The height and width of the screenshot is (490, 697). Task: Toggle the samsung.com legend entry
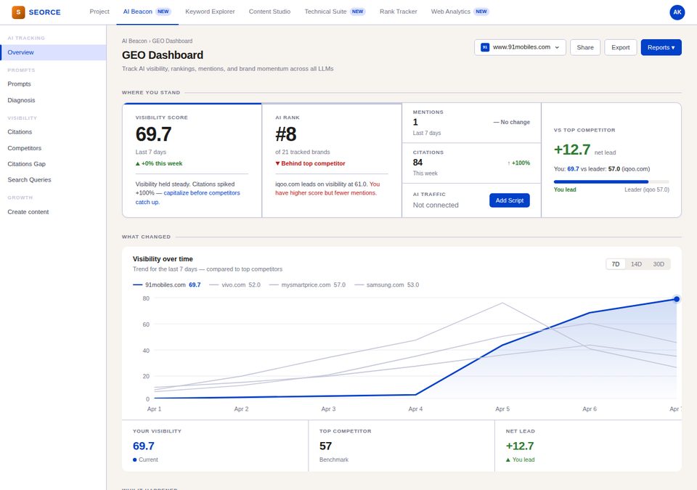[387, 285]
